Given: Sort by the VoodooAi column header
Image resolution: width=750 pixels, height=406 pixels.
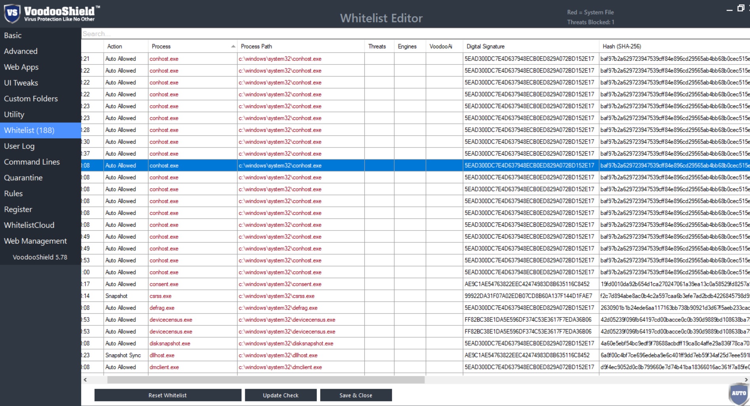Looking at the screenshot, I should [444, 46].
